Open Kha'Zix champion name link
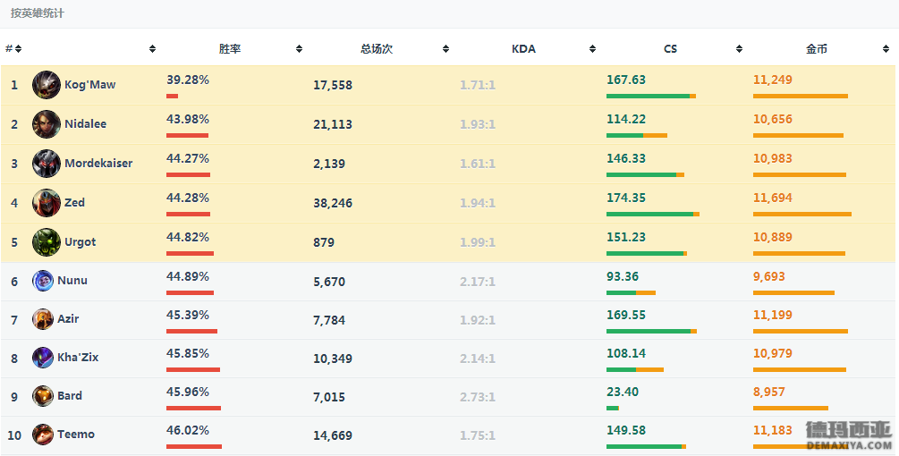899x456 pixels. click(78, 357)
